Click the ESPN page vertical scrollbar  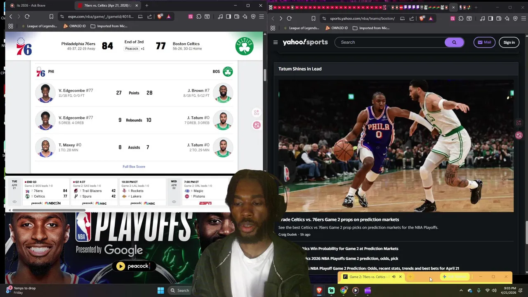tap(264, 75)
